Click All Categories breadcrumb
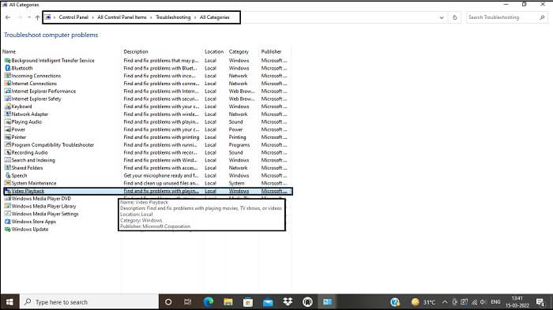Viewport: 553px width, 310px height. (214, 17)
